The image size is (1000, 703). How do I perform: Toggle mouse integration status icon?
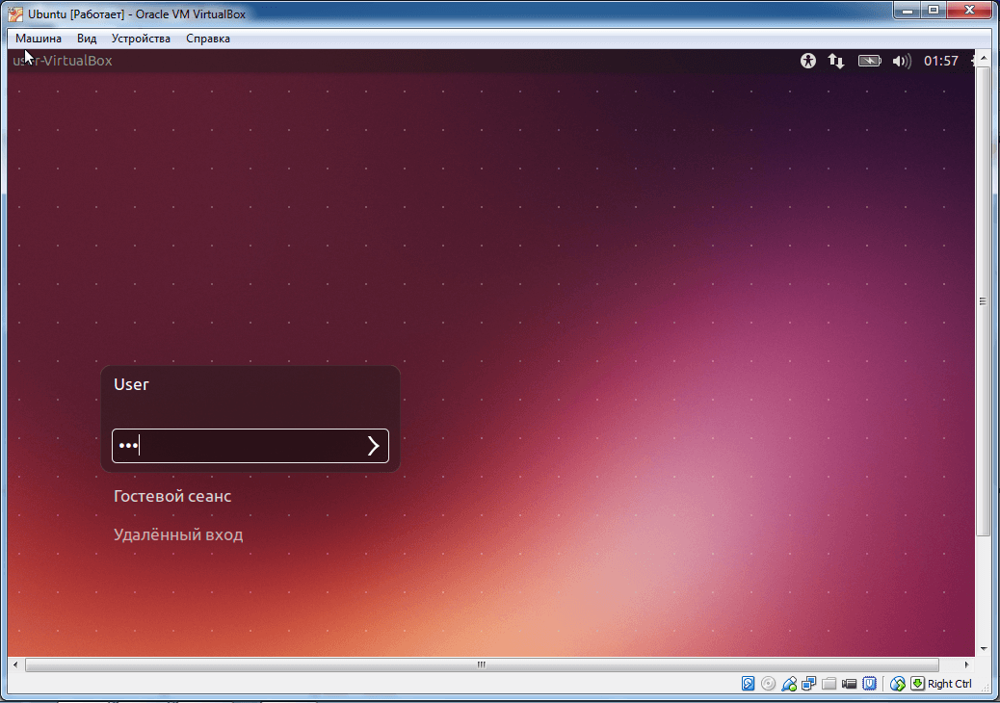point(897,684)
